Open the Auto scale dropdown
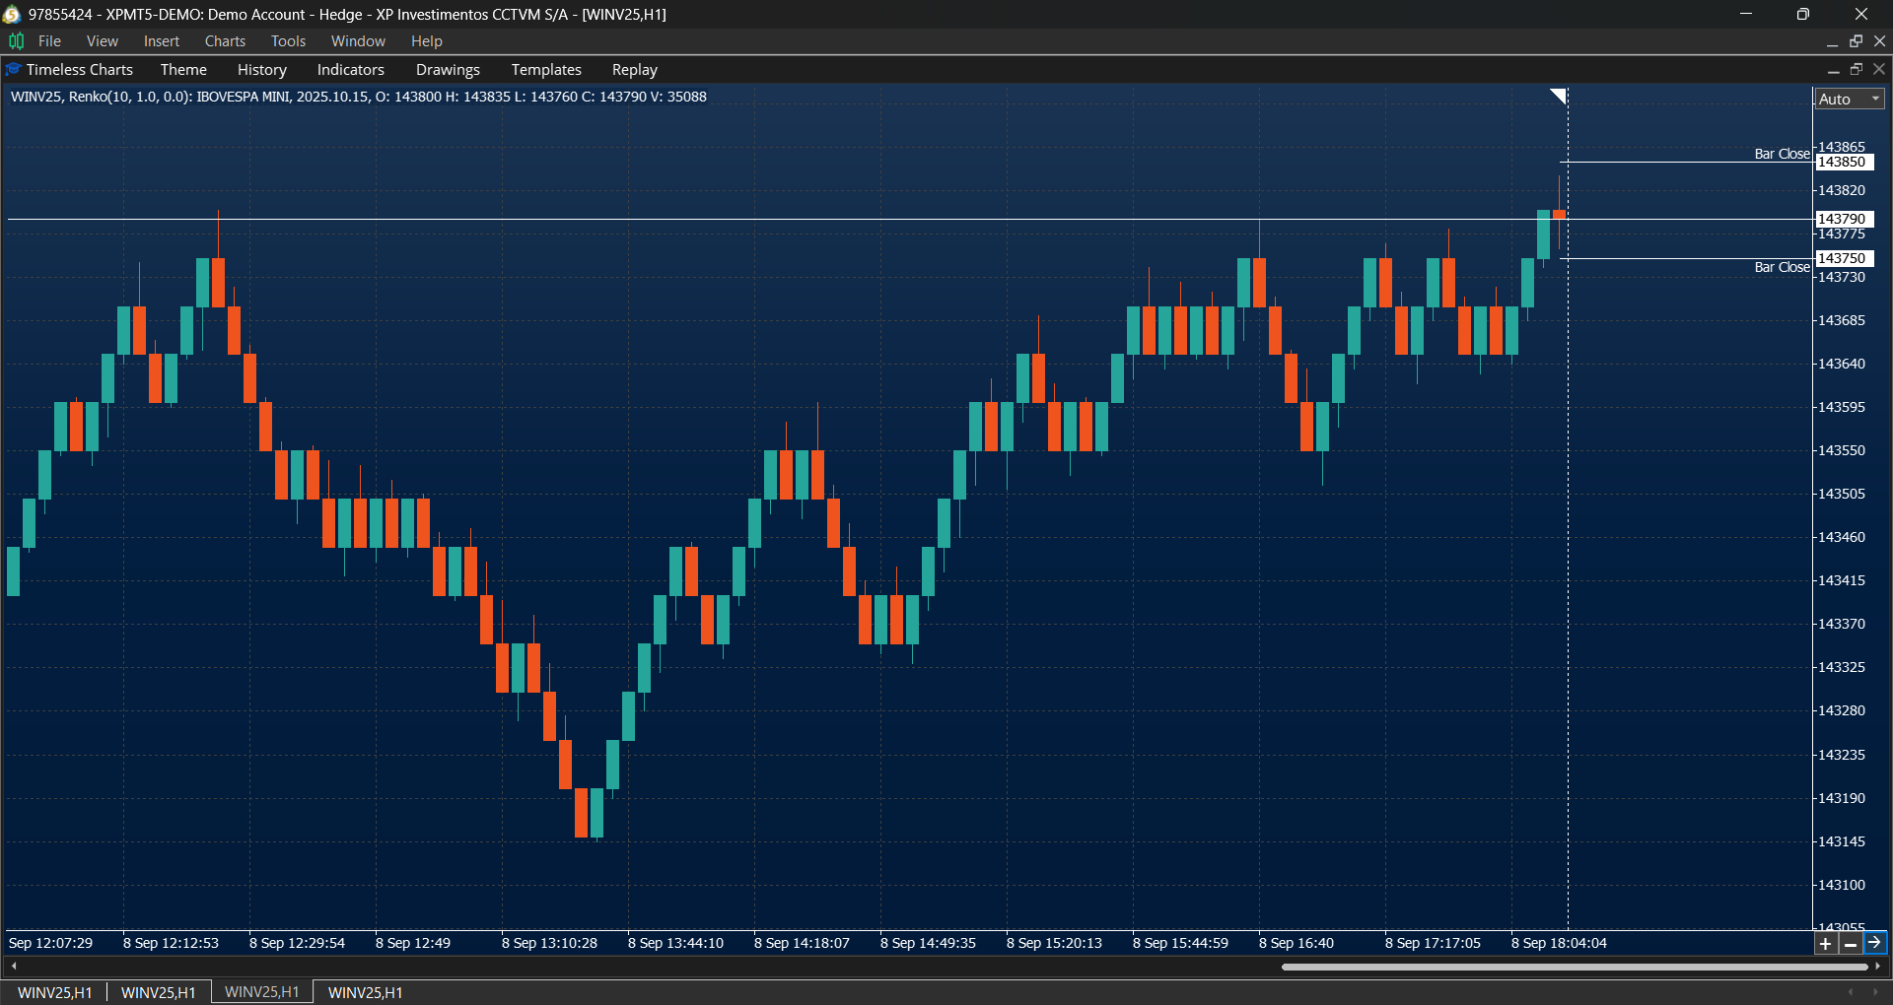The image size is (1893, 1005). click(x=1850, y=100)
